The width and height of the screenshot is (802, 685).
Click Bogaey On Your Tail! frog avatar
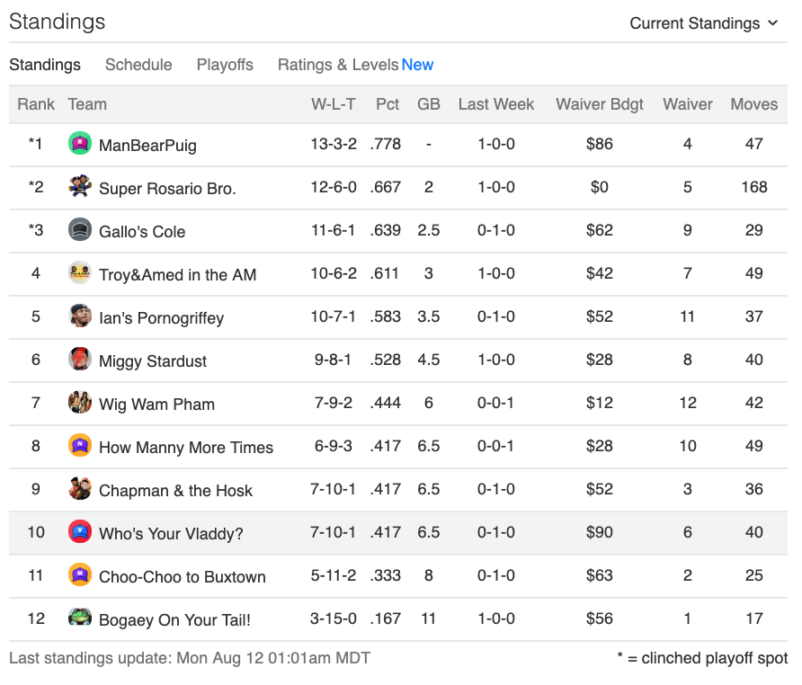click(x=80, y=618)
